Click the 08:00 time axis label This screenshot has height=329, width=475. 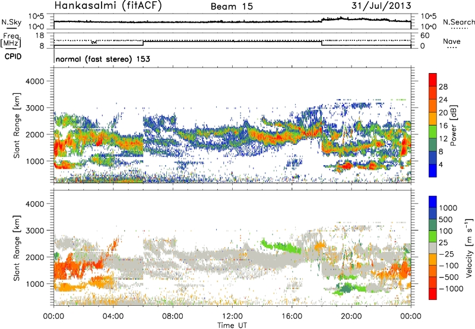tap(172, 317)
